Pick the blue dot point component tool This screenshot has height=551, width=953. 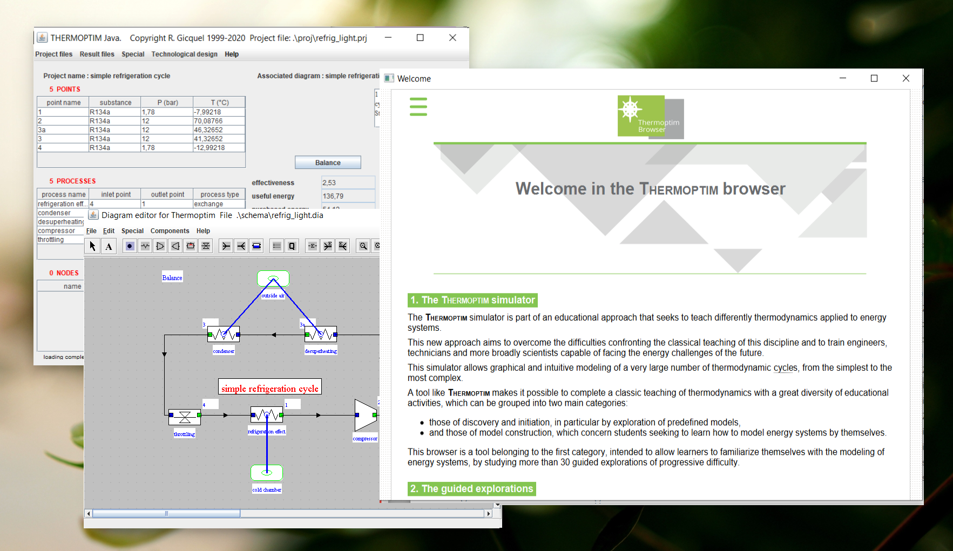coord(130,246)
